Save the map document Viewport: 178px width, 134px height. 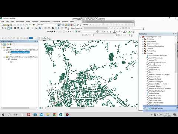point(9,25)
